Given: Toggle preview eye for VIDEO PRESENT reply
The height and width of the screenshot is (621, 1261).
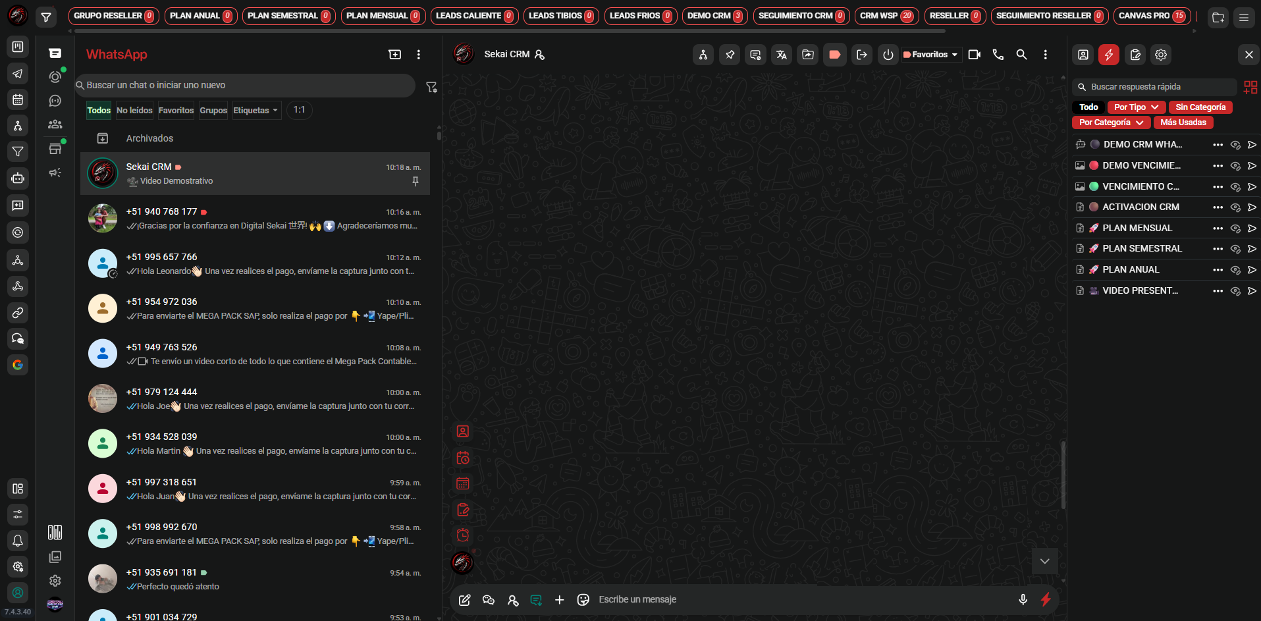Looking at the screenshot, I should [1235, 291].
